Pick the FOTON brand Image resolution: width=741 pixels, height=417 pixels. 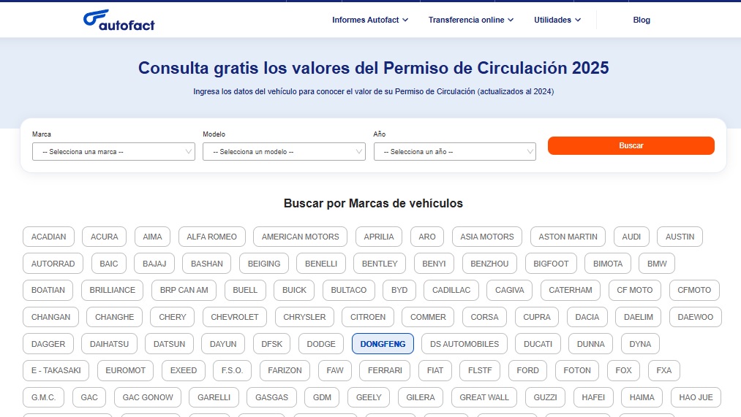pyautogui.click(x=577, y=371)
